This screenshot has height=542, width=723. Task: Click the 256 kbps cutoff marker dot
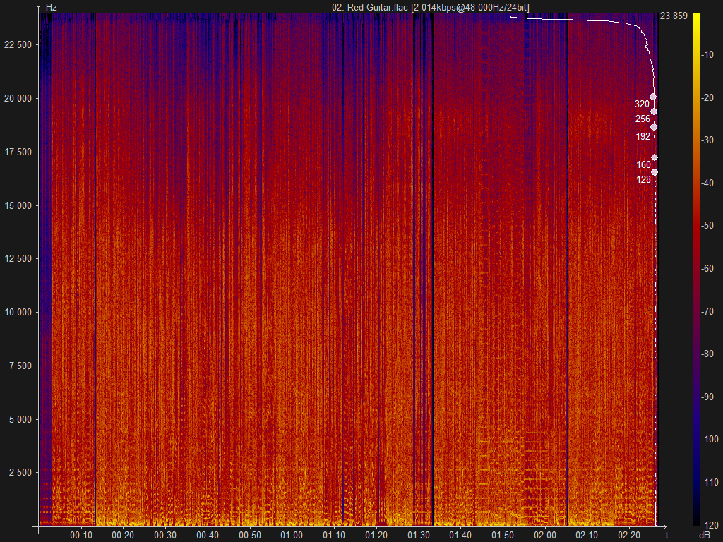(653, 112)
